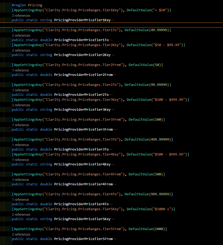Click property name PricingProviderPriceTier2Key

pyautogui.click(x=82, y=55)
